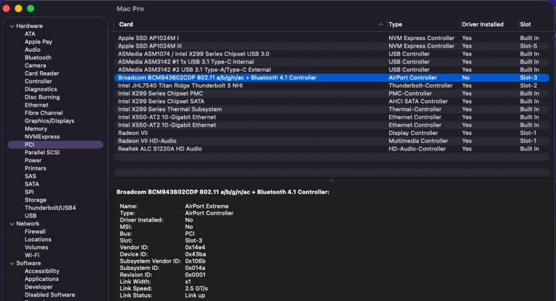The width and height of the screenshot is (556, 301).
Task: Select Disc Burning in sidebar
Action: 42,97
